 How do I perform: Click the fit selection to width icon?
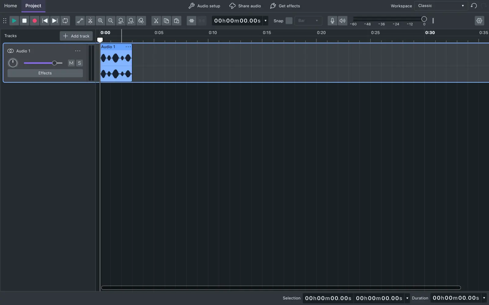[x=121, y=21]
